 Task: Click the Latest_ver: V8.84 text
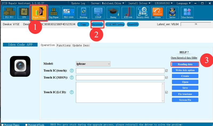(x=168, y=24)
